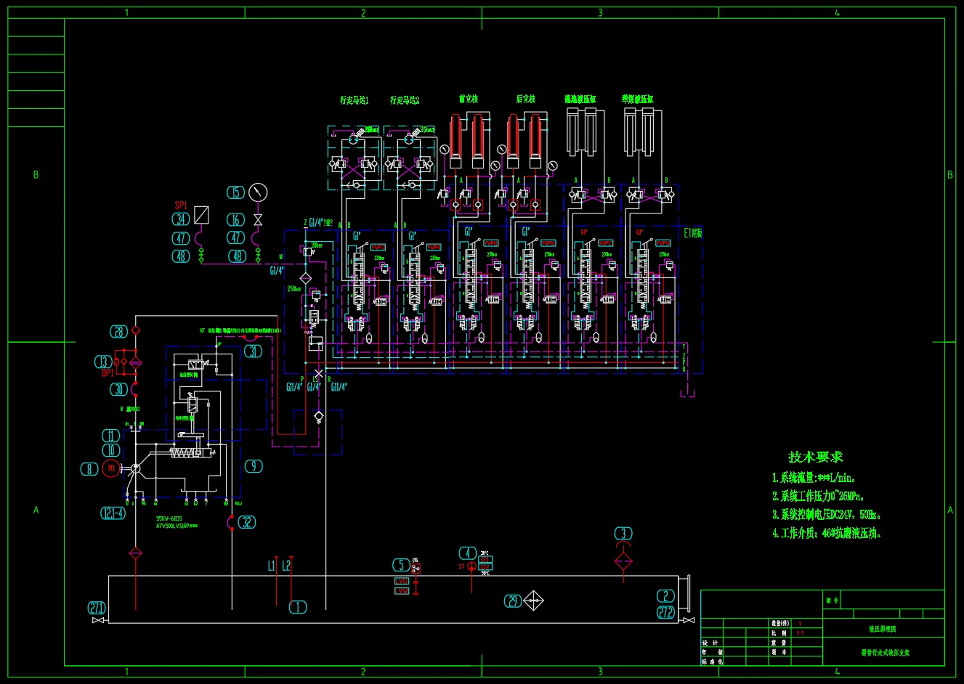Click requirement line 1.系统流量

tap(814, 478)
